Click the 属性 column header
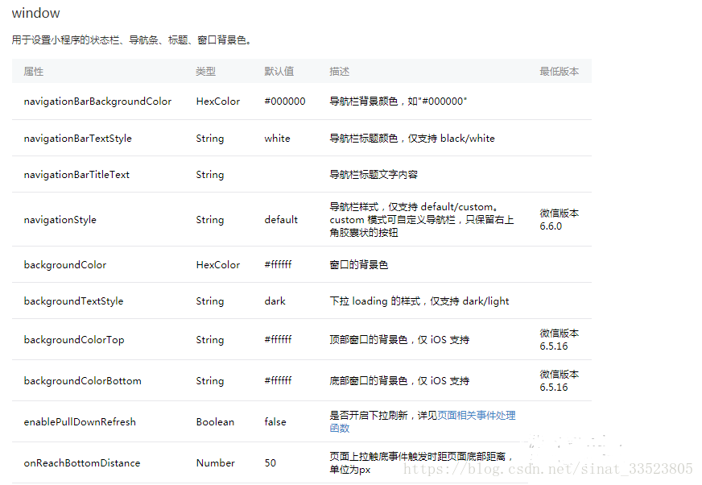The image size is (702, 485). pyautogui.click(x=33, y=71)
